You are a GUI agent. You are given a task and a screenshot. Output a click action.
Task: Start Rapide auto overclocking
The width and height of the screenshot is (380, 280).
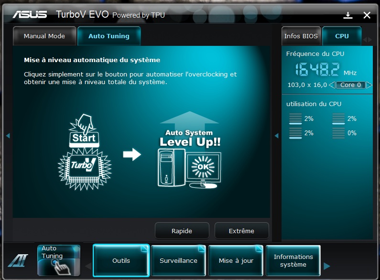click(182, 231)
